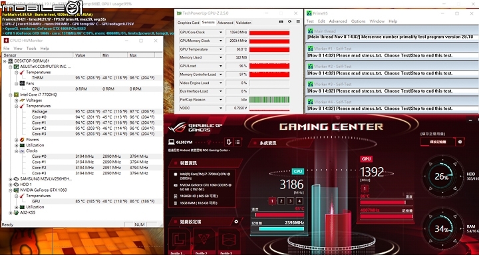This screenshot has width=479, height=255.
Task: Click the GPU-Z Memory Used 322 MB value
Action: point(236,57)
